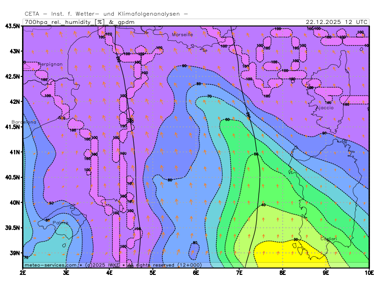Click the Barcelona city label
The width and height of the screenshot is (392, 294).
24,122
